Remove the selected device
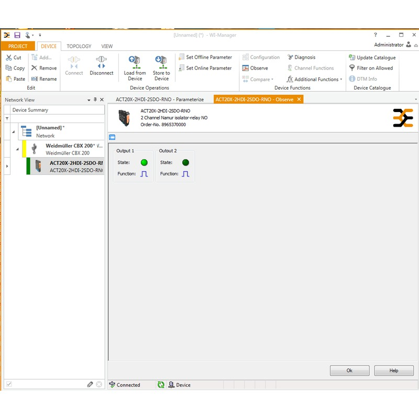 pos(44,68)
